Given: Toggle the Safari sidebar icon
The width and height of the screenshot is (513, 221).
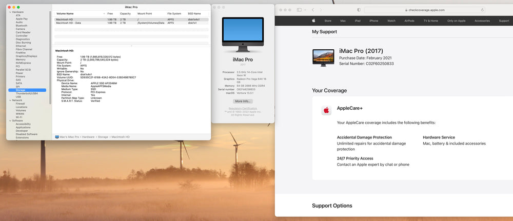Looking at the screenshot, I should click(x=299, y=10).
